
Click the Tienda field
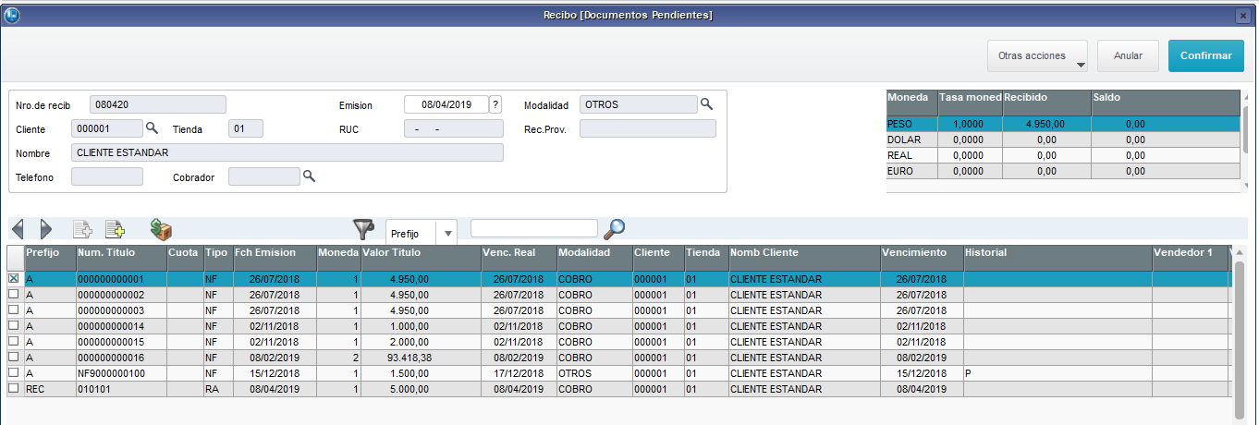pos(246,128)
